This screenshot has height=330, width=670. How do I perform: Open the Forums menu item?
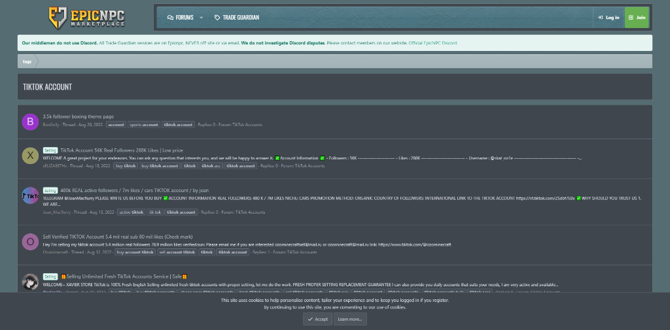point(181,18)
